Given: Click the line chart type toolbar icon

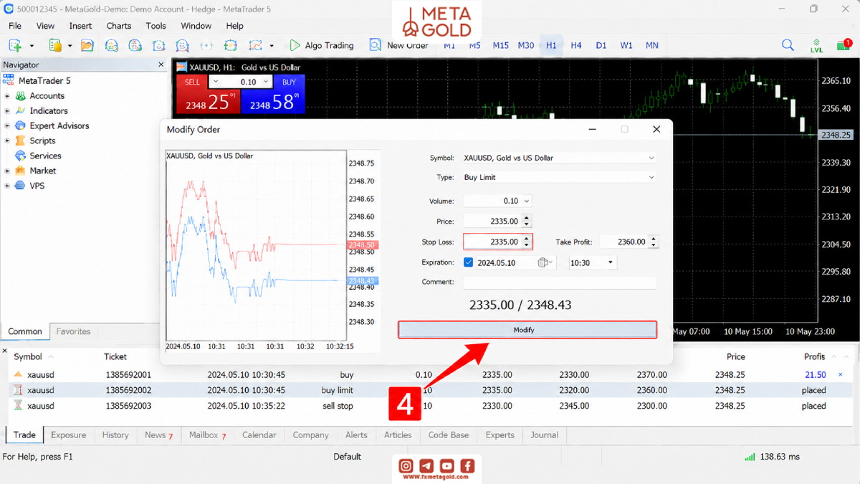Looking at the screenshot, I should pos(256,45).
